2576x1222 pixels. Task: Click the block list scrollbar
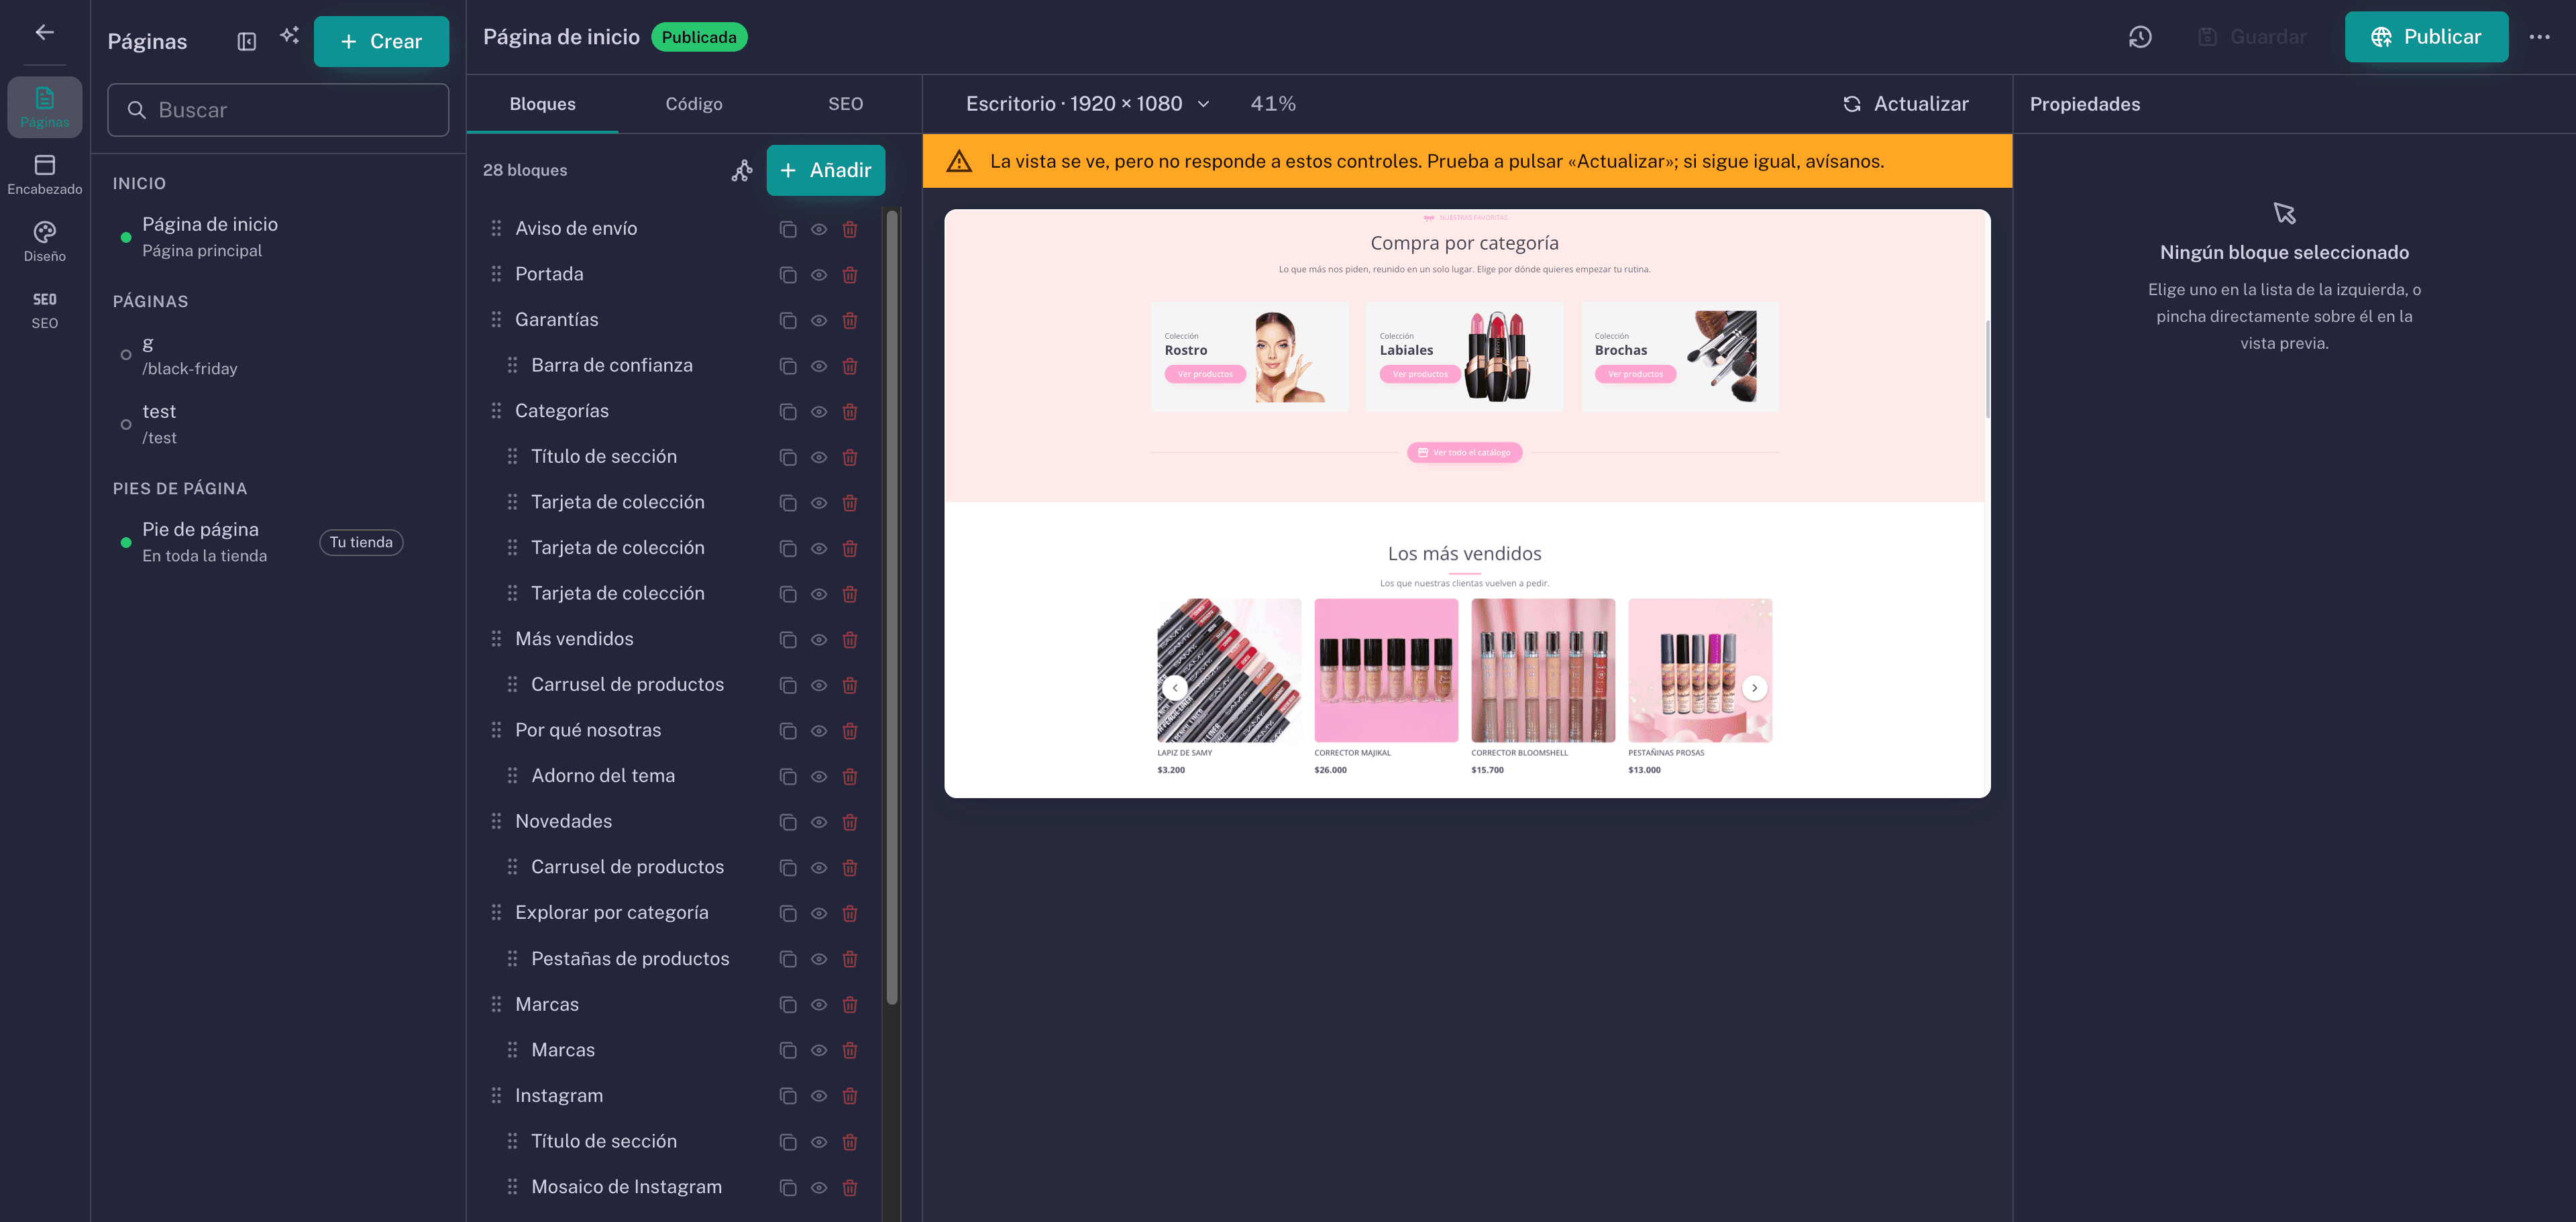892,606
